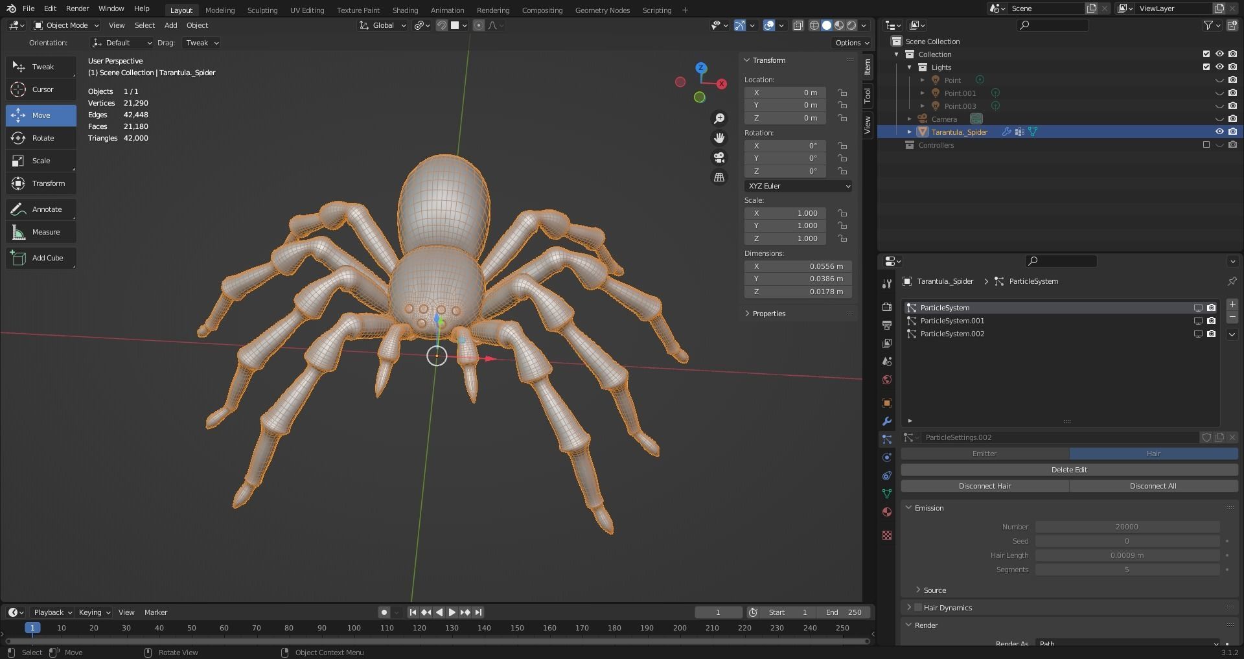Open the Tool sidebar tab
The image size is (1244, 659).
point(867,96)
